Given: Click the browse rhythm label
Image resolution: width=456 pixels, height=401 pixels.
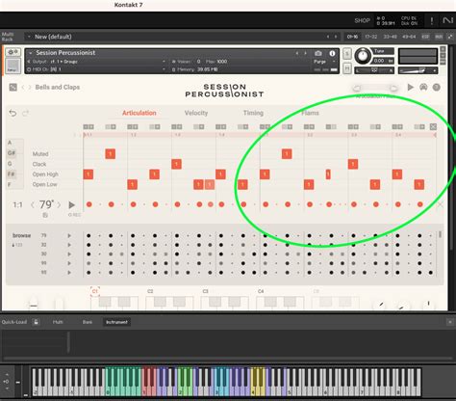Looking at the screenshot, I should [21, 235].
